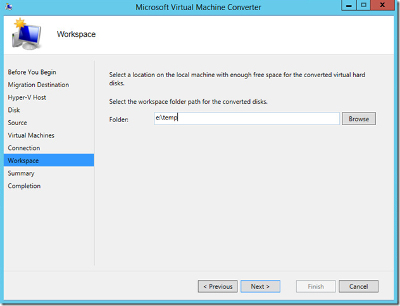Click the Folder path input field

tap(247, 118)
